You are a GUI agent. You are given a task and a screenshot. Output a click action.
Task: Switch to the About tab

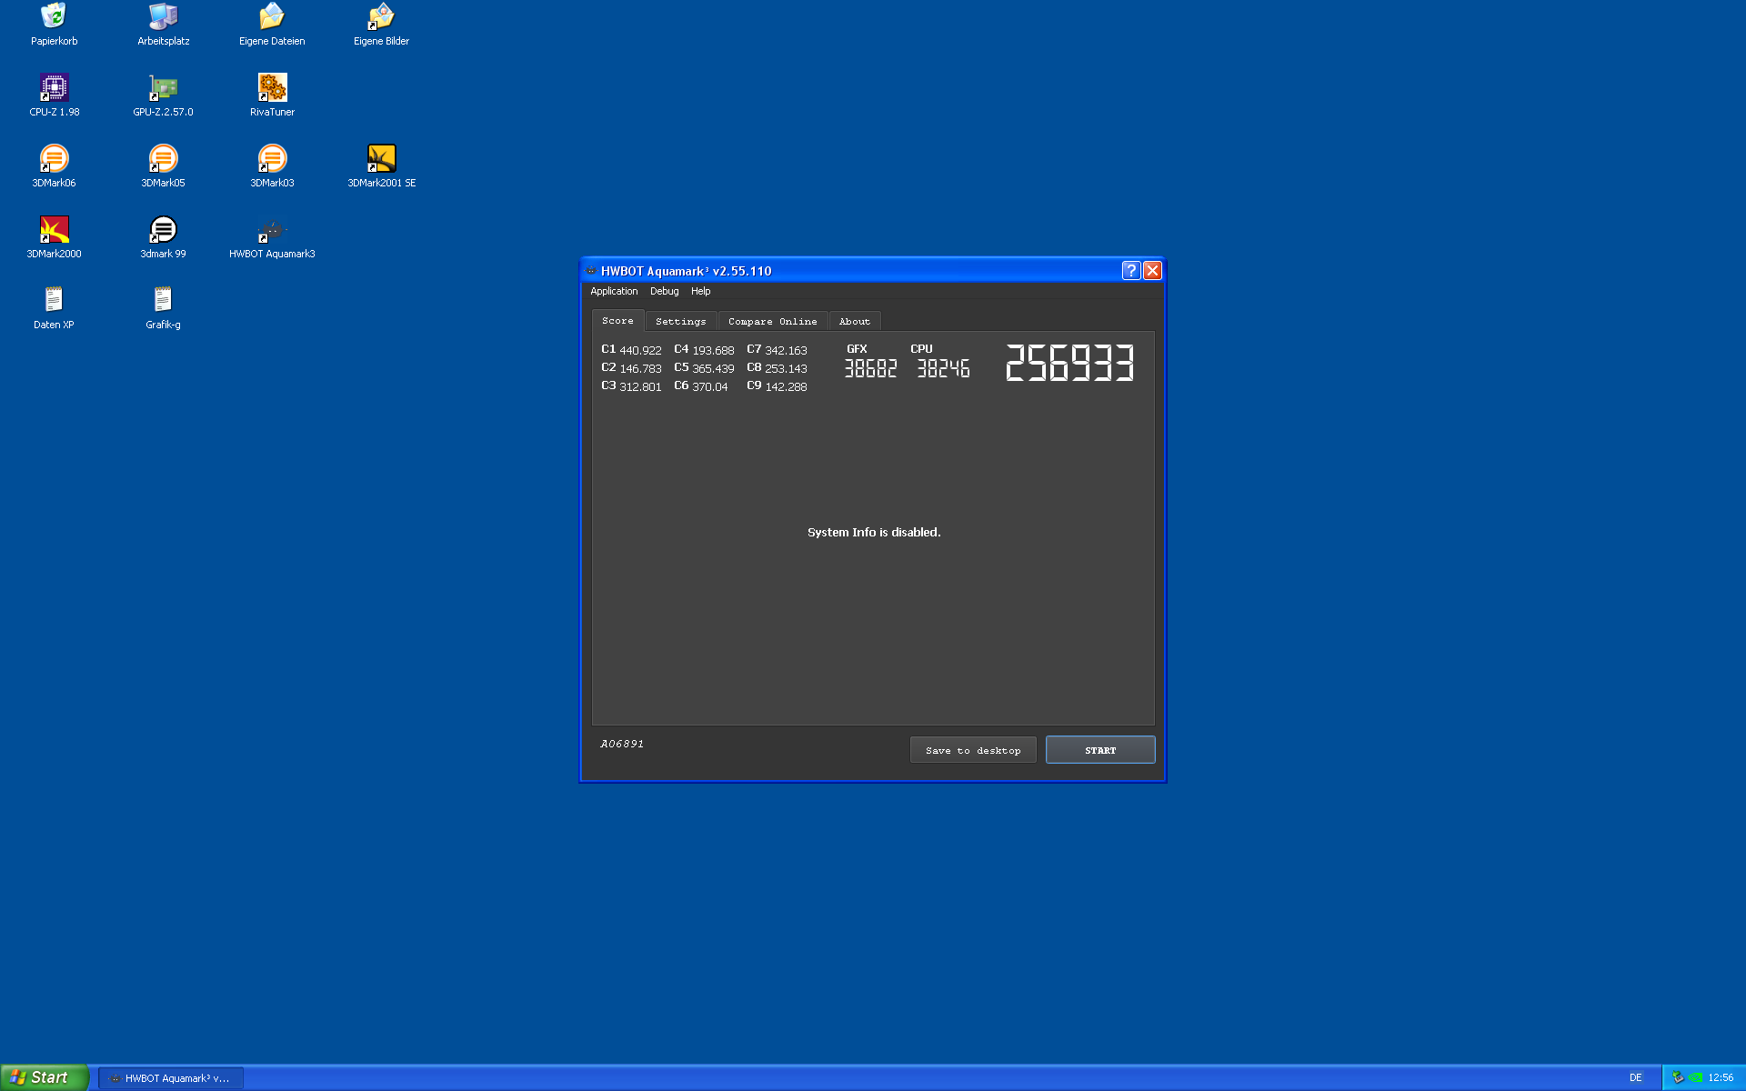click(854, 322)
